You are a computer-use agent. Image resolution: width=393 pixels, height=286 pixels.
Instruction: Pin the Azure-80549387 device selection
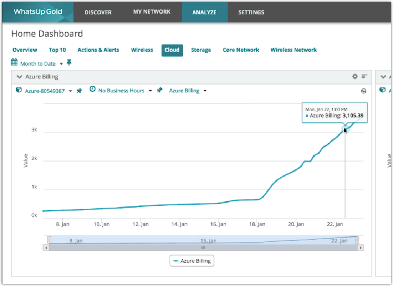click(79, 91)
